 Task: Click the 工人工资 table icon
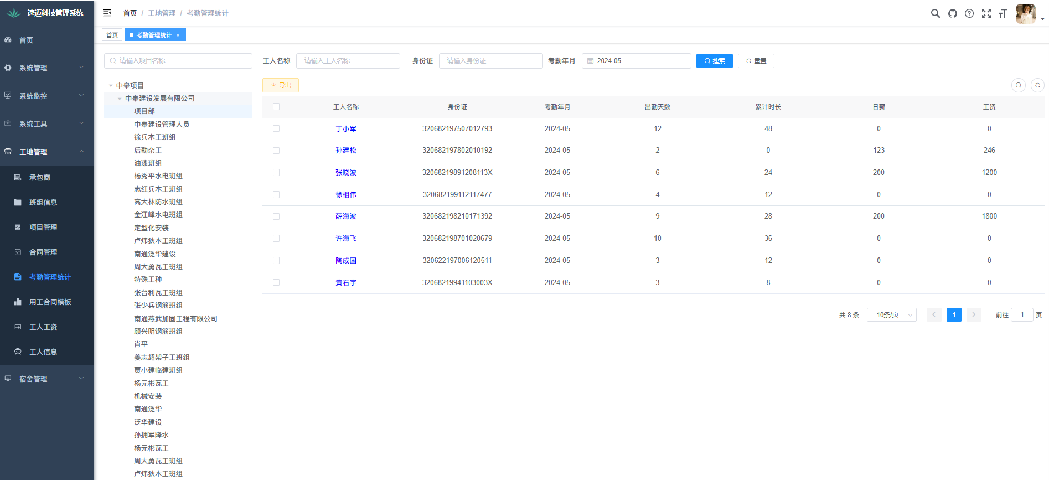point(18,327)
